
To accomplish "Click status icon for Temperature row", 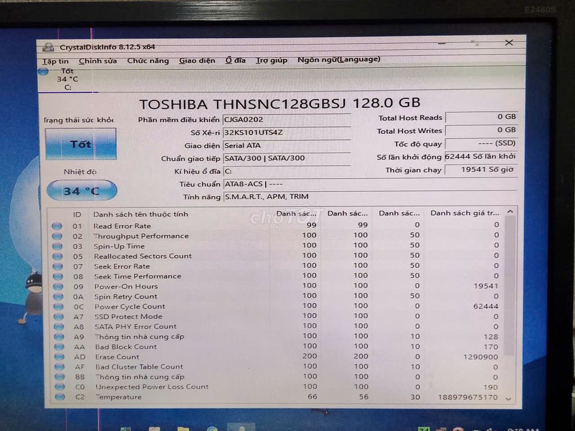I will (x=60, y=397).
